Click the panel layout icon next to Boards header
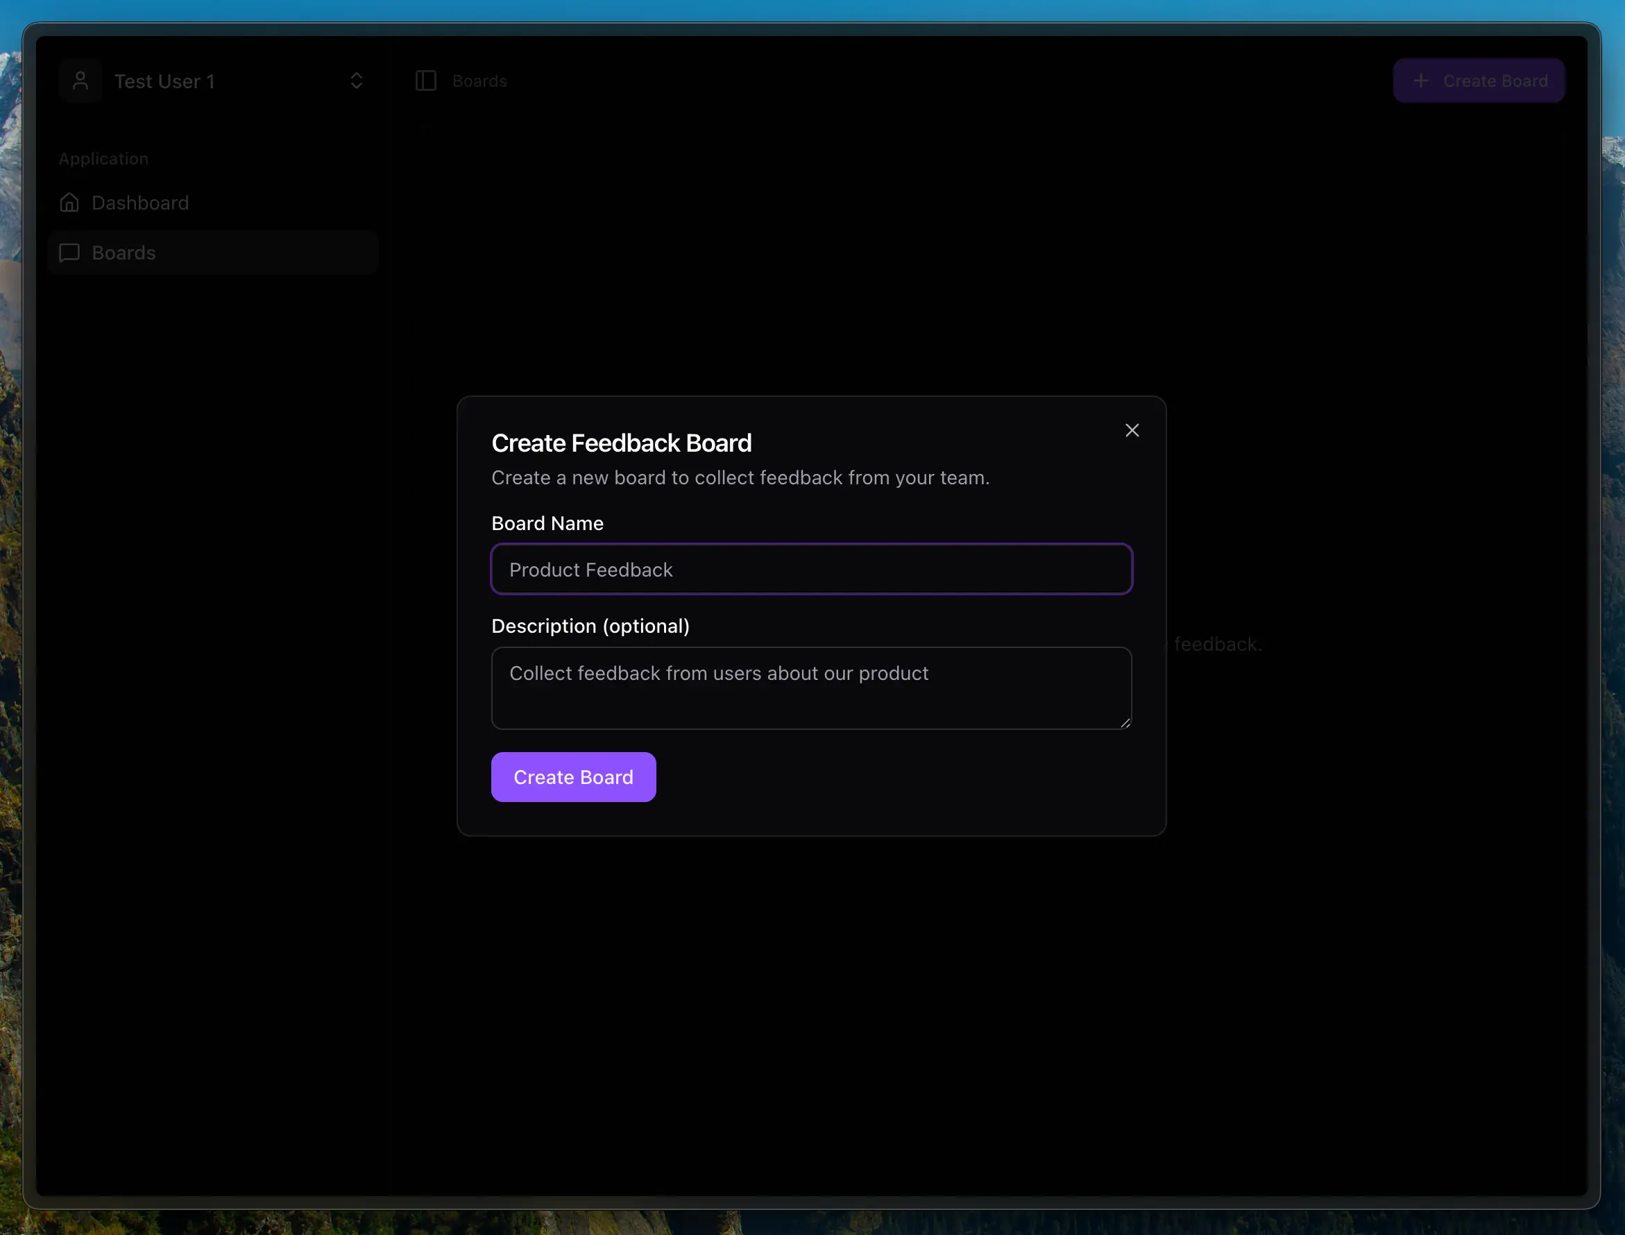 pyautogui.click(x=425, y=81)
